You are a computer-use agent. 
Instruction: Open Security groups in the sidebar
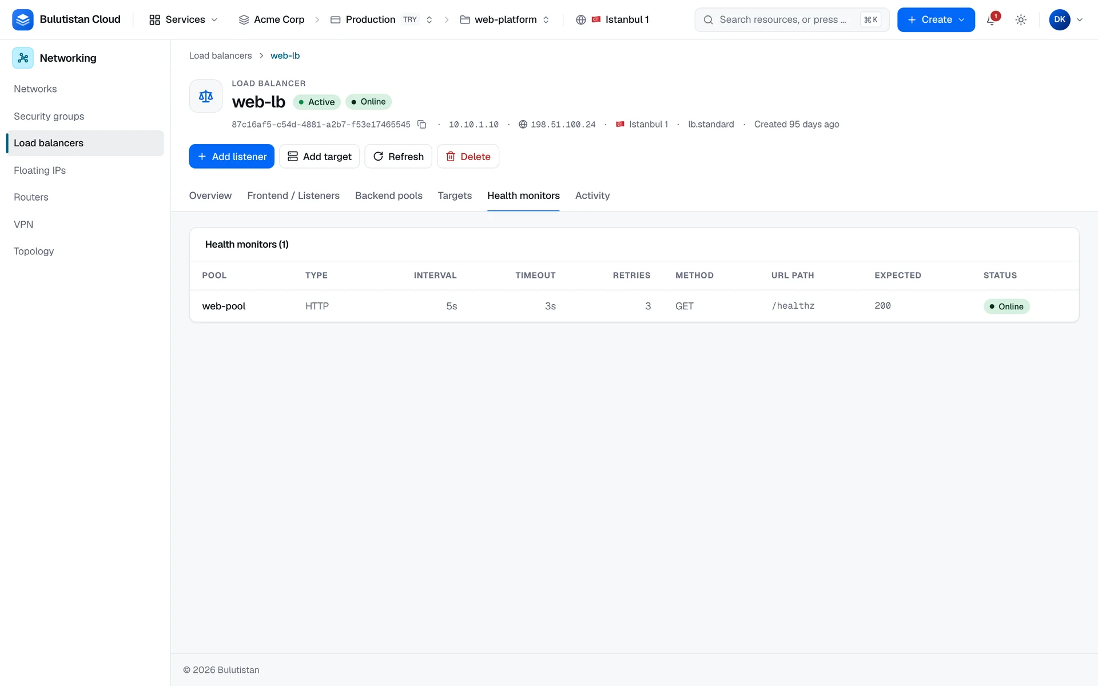pyautogui.click(x=85, y=116)
